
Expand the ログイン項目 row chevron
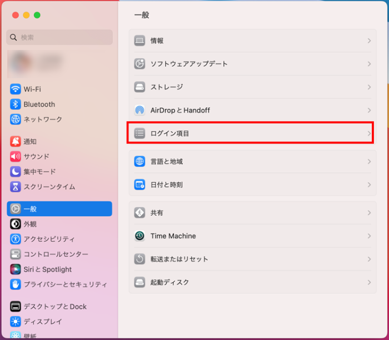(369, 133)
